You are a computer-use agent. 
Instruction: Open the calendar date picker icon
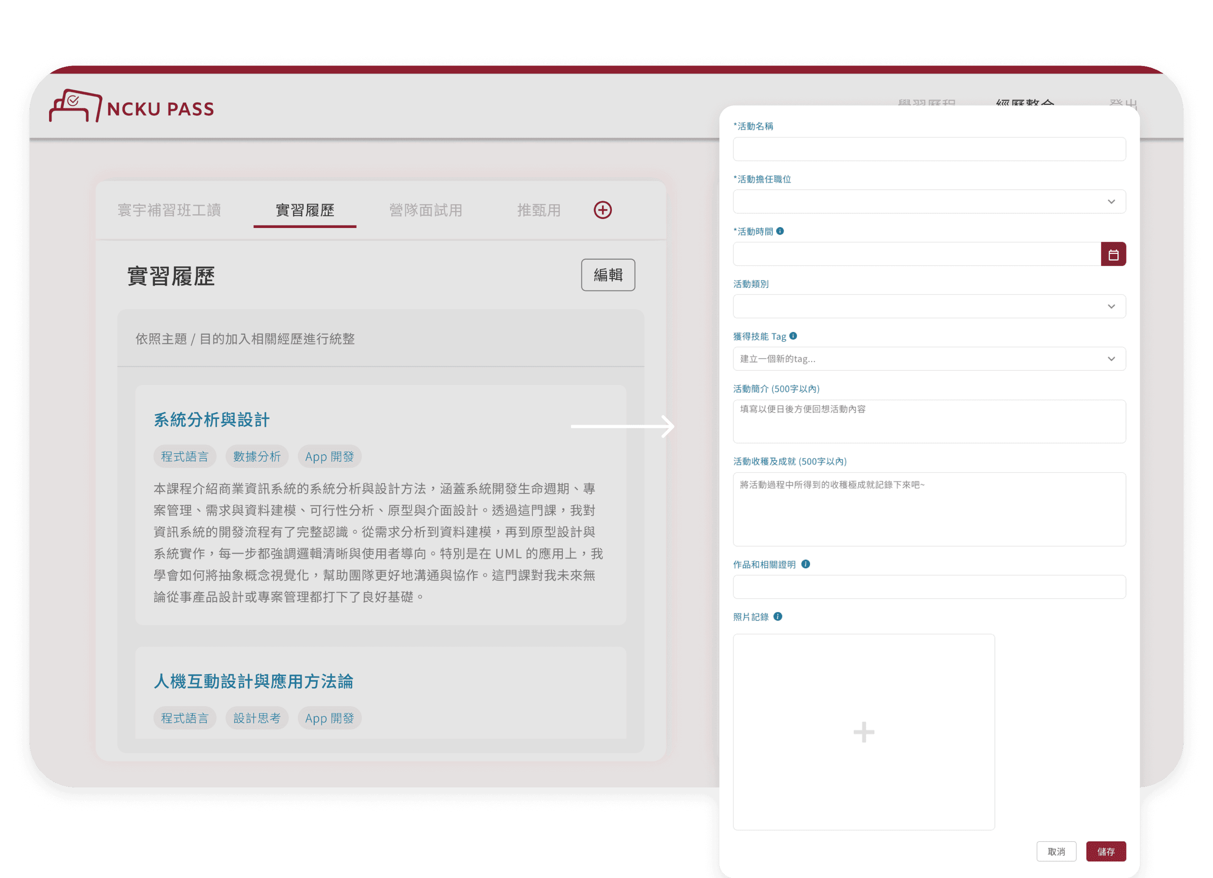pyautogui.click(x=1113, y=255)
